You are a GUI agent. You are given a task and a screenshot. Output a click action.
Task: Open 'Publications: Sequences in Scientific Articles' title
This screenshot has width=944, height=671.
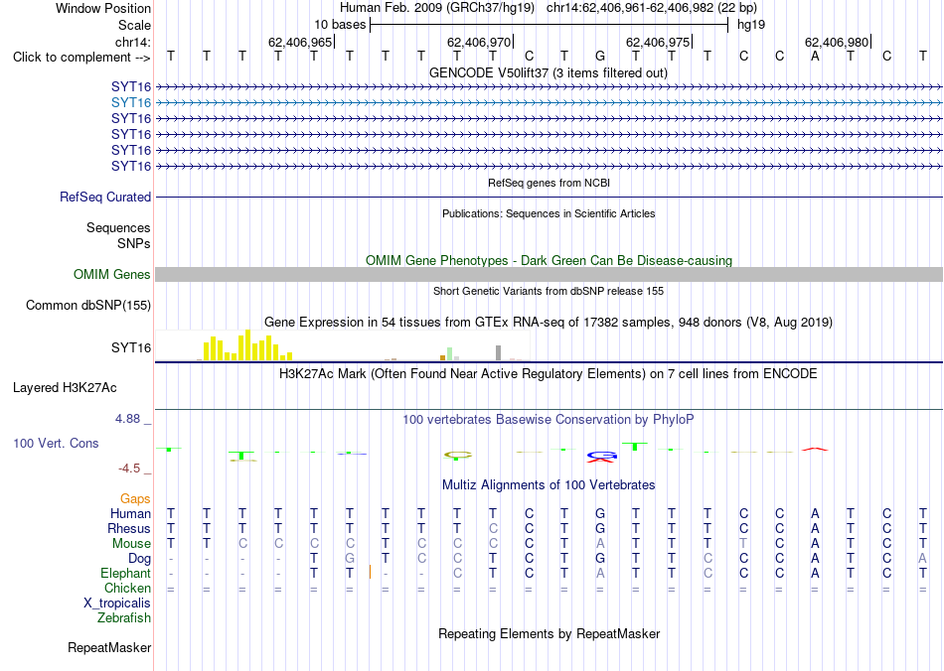(549, 213)
